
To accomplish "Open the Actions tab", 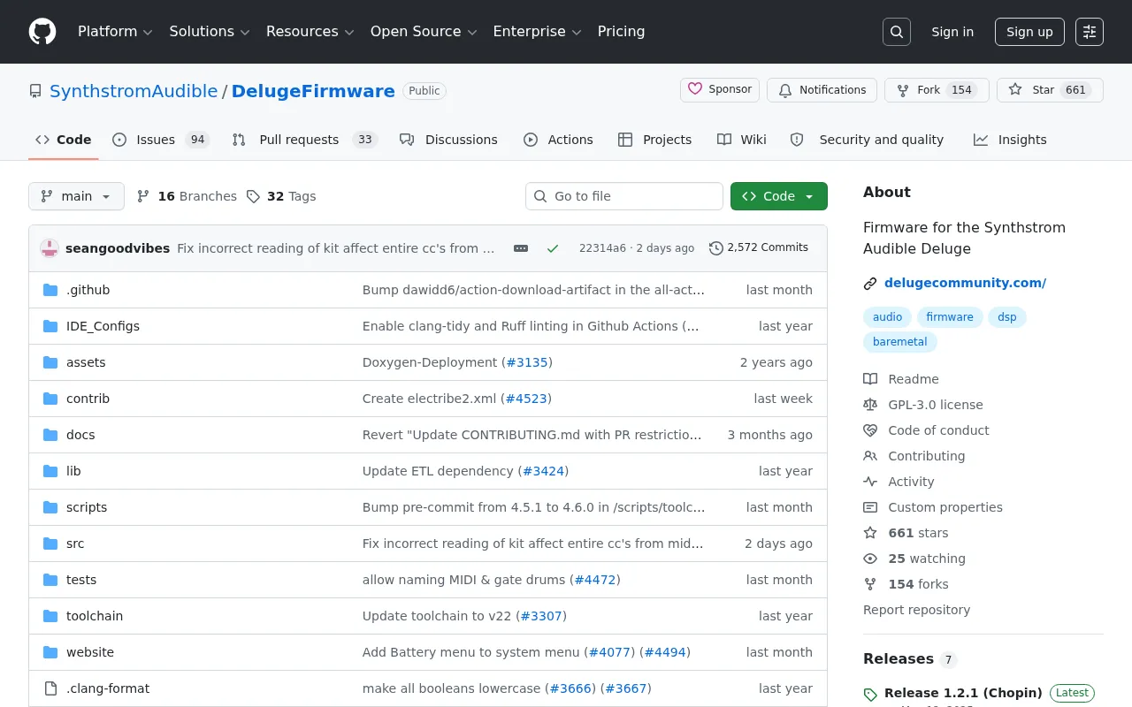I will [x=558, y=140].
